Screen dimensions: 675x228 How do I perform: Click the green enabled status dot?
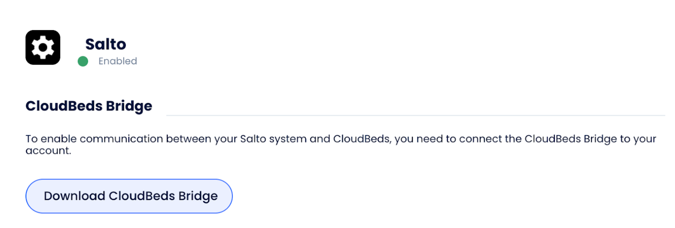click(83, 61)
